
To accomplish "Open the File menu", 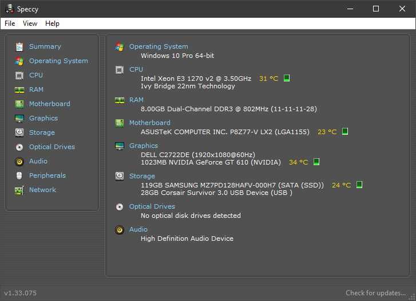I will [x=10, y=24].
